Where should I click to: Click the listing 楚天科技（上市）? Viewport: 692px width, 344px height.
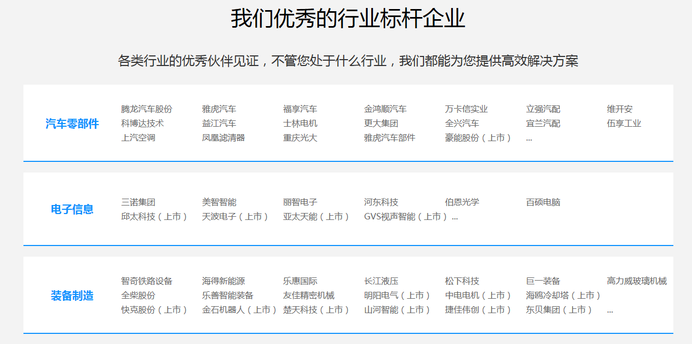[317, 310]
